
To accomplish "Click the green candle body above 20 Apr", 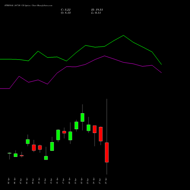I will (70, 136).
